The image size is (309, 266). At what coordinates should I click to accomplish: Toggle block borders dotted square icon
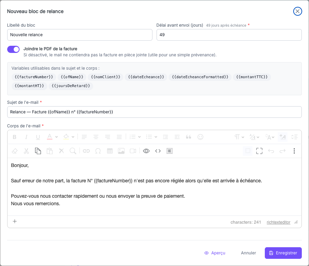pyautogui.click(x=248, y=151)
